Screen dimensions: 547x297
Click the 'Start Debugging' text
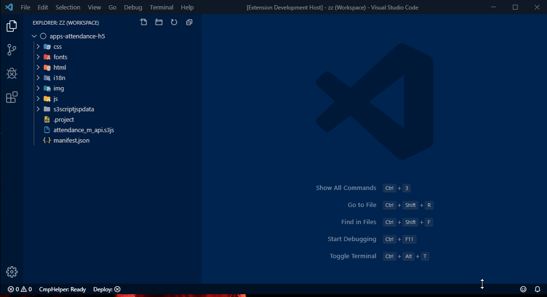pyautogui.click(x=352, y=239)
